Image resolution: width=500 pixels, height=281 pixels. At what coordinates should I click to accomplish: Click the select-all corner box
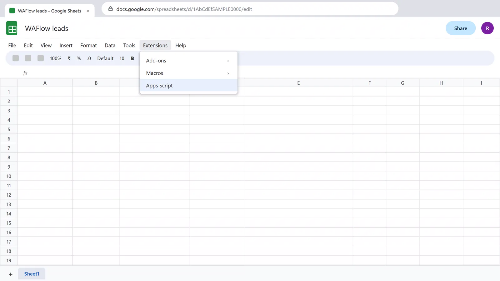pyautogui.click(x=9, y=83)
